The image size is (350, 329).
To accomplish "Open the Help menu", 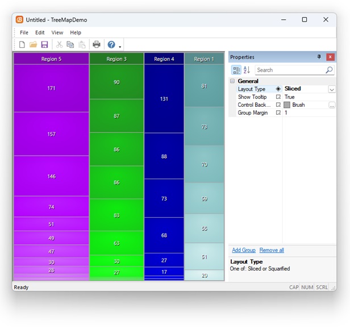I will click(x=76, y=32).
